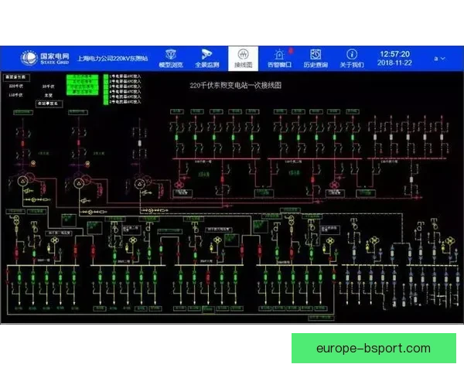This screenshot has width=464, height=371.
Task: Click the red alarm notification badge
Action: (x=291, y=50)
